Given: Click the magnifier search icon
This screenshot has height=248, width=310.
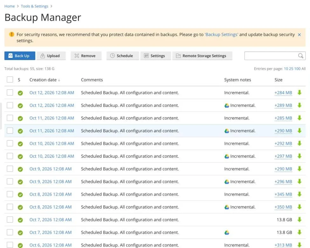Looking at the screenshot, I should (x=300, y=56).
